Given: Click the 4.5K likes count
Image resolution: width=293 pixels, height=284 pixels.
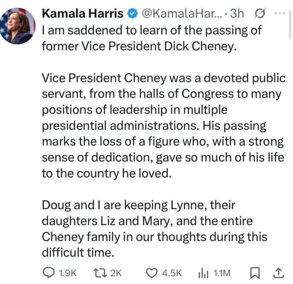Looking at the screenshot, I should pyautogui.click(x=172, y=274).
